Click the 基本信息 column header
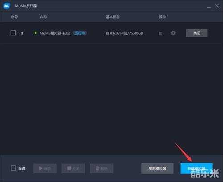The height and width of the screenshot is (182, 223). click(113, 17)
